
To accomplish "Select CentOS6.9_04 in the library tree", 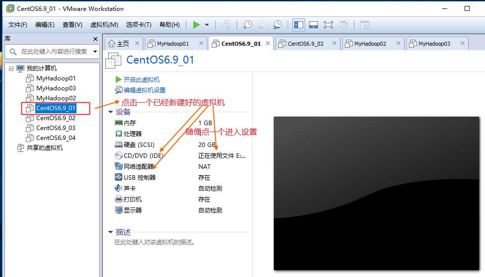I will coord(56,138).
